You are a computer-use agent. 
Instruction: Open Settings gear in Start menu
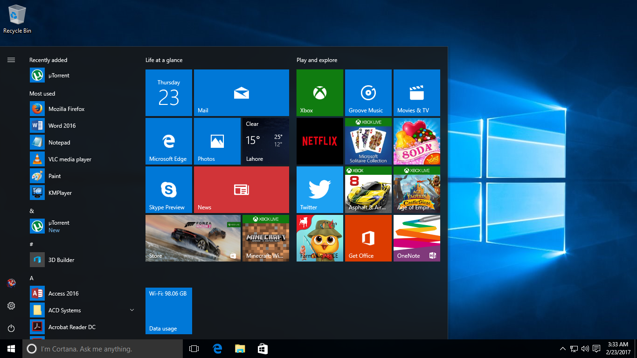pos(11,306)
